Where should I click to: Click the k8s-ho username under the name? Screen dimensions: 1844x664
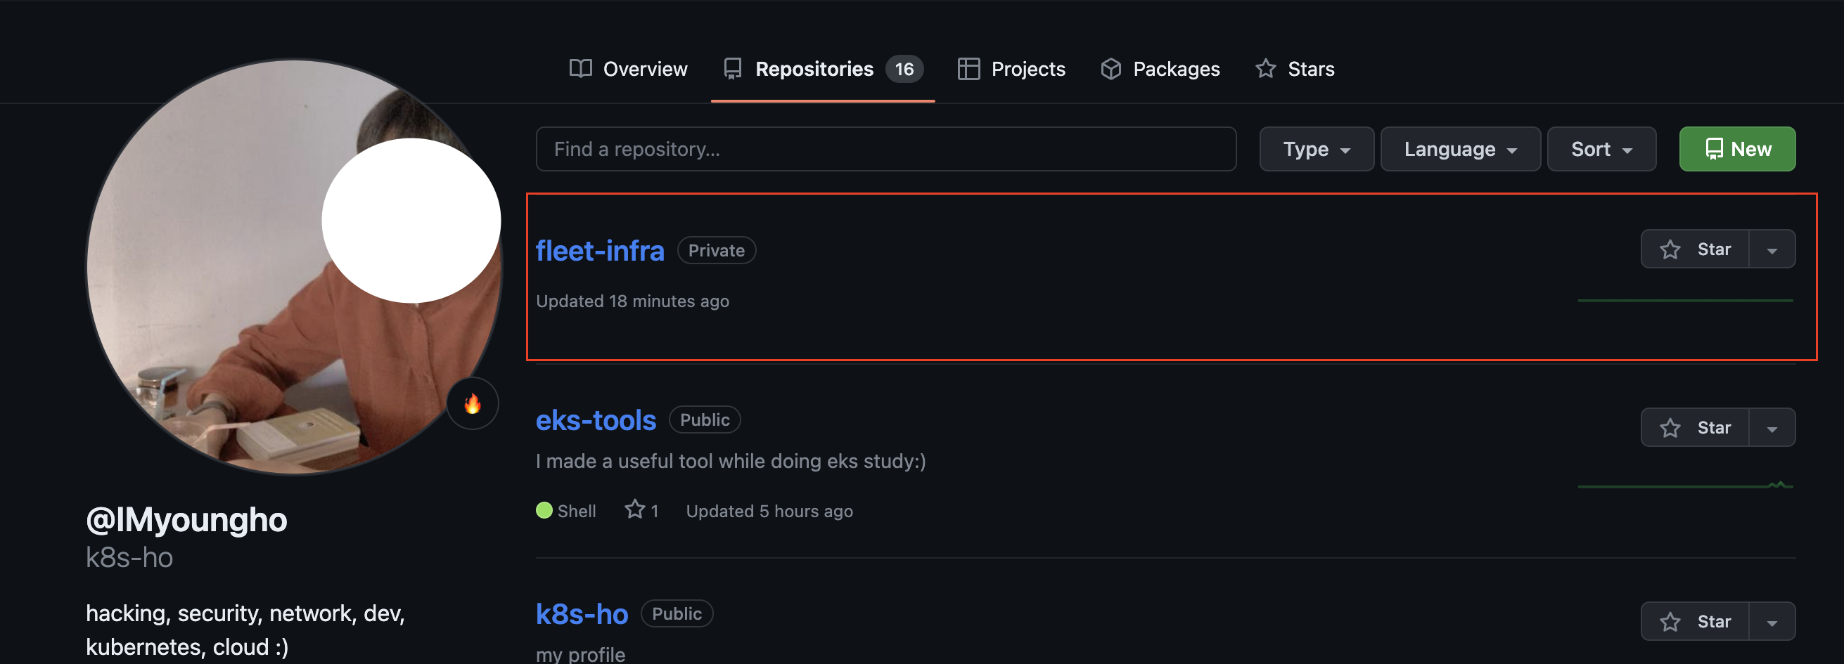click(129, 557)
